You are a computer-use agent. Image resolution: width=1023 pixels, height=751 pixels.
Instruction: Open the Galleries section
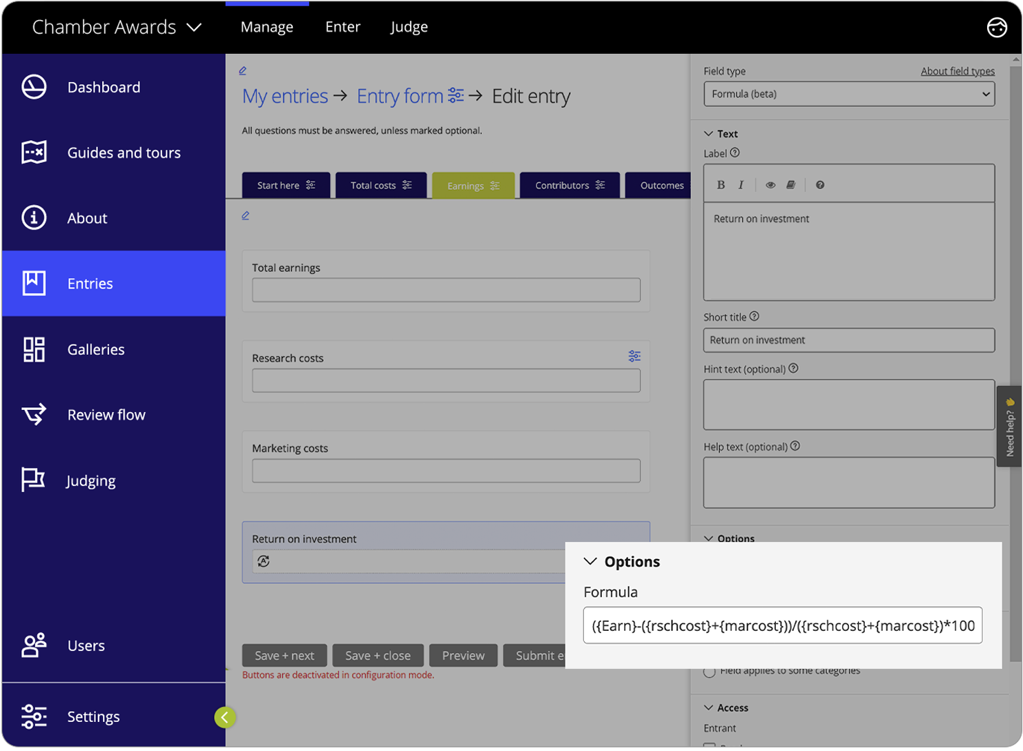pyautogui.click(x=95, y=349)
